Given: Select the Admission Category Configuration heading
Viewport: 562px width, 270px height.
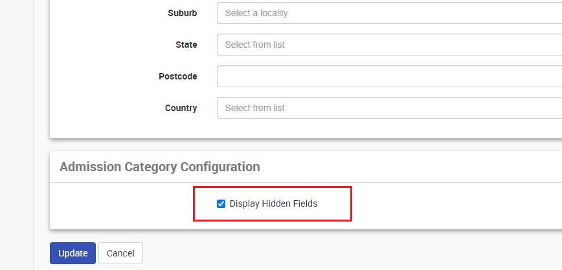Looking at the screenshot, I should pos(160,167).
